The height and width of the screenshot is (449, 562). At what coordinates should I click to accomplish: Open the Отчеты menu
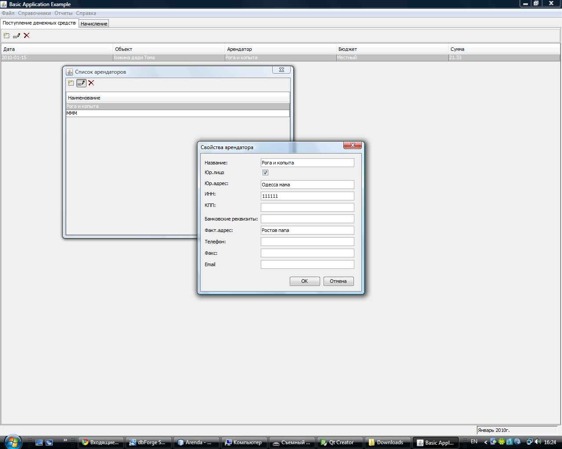(63, 13)
